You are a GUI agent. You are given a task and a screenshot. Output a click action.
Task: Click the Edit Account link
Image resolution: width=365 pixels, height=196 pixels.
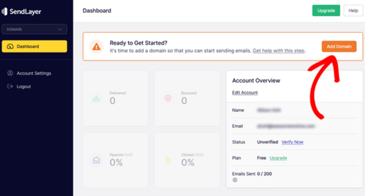pyautogui.click(x=245, y=93)
